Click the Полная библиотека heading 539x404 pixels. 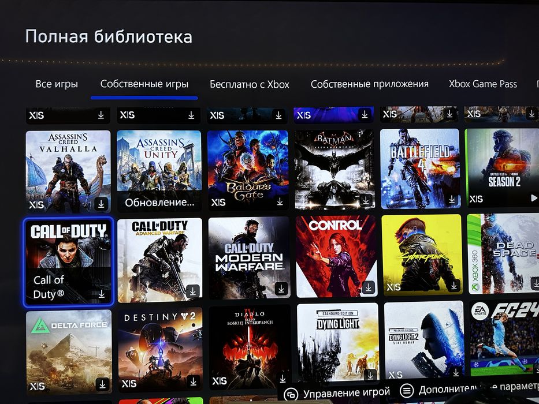(109, 37)
